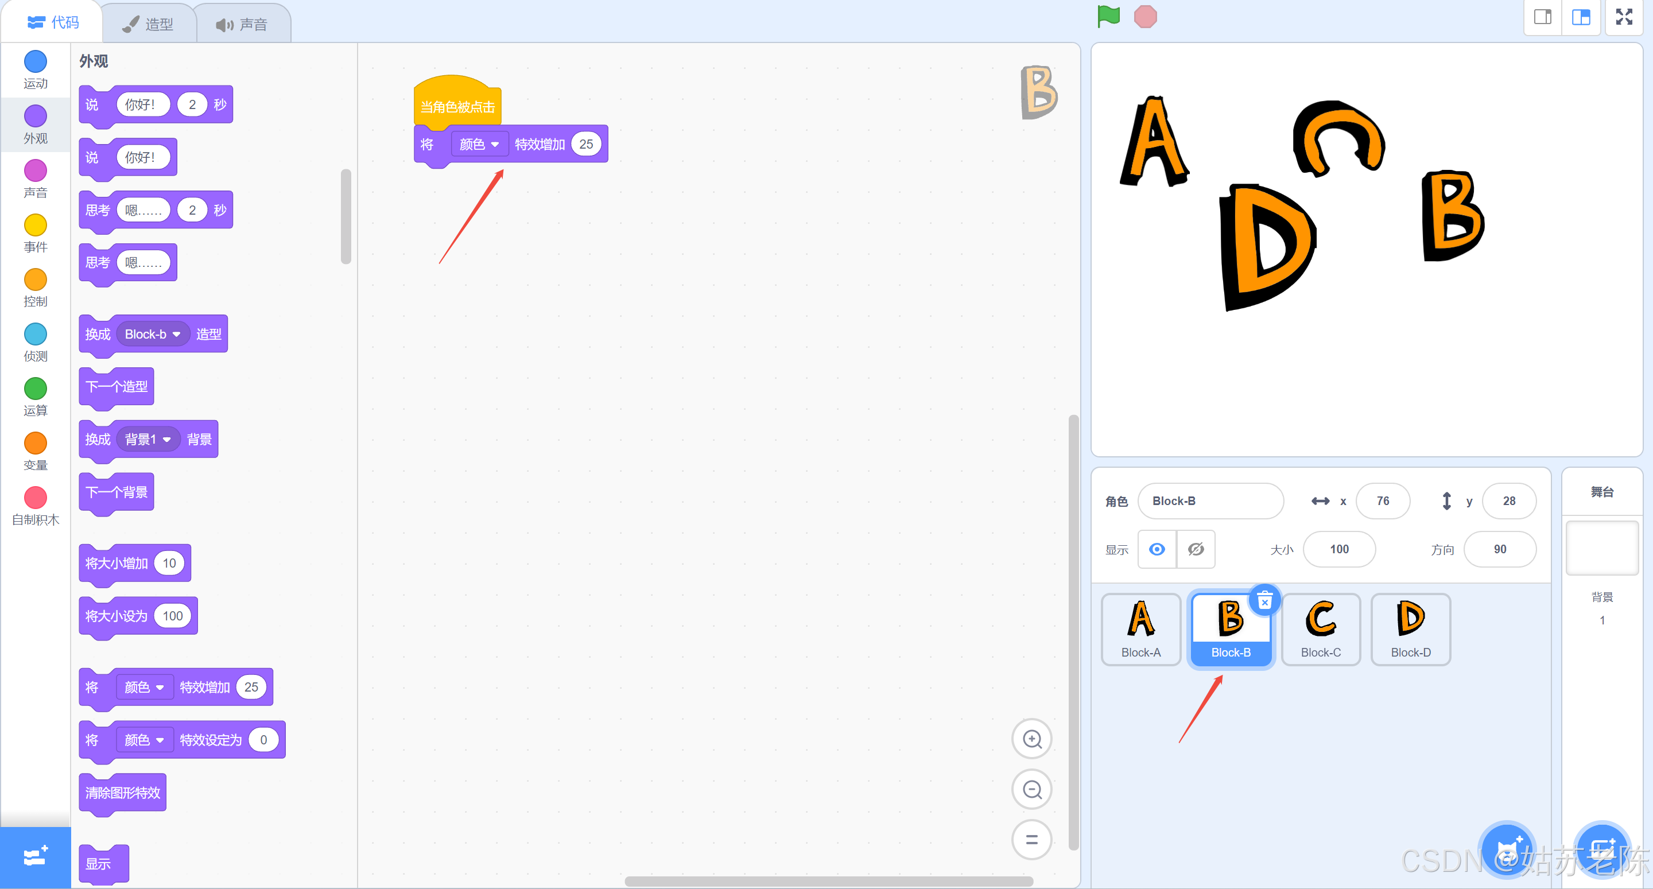1653x889 pixels.
Task: Enter full screen stage mode
Action: [x=1624, y=17]
